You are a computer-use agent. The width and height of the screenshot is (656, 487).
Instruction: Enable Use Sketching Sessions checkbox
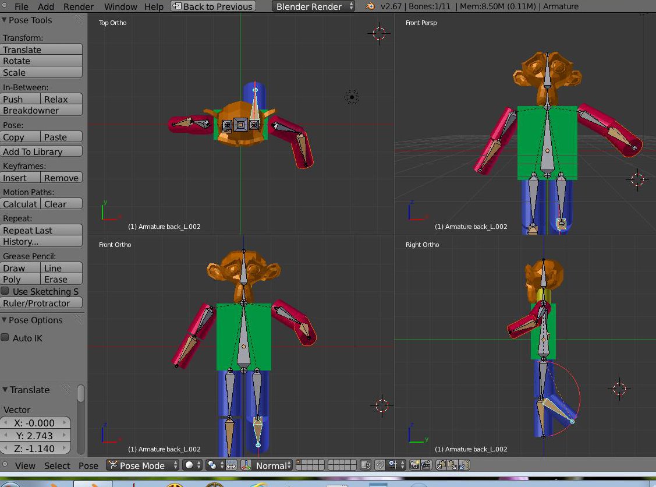click(x=5, y=291)
